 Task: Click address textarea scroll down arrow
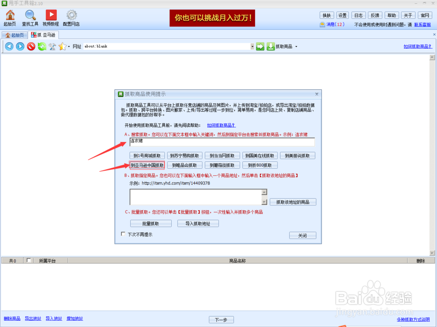coord(264,202)
